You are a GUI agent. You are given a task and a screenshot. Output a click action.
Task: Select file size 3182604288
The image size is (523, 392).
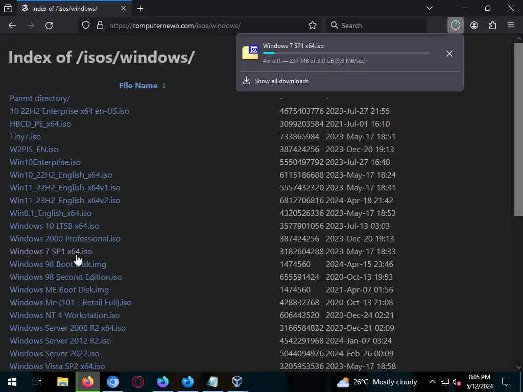tap(301, 251)
